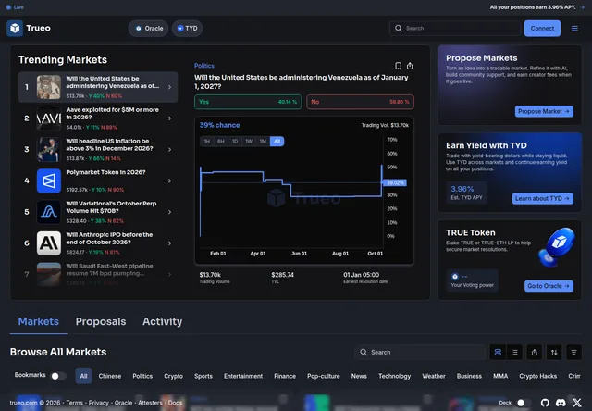Switch to the Activity tab
This screenshot has height=411, width=592.
(x=163, y=321)
